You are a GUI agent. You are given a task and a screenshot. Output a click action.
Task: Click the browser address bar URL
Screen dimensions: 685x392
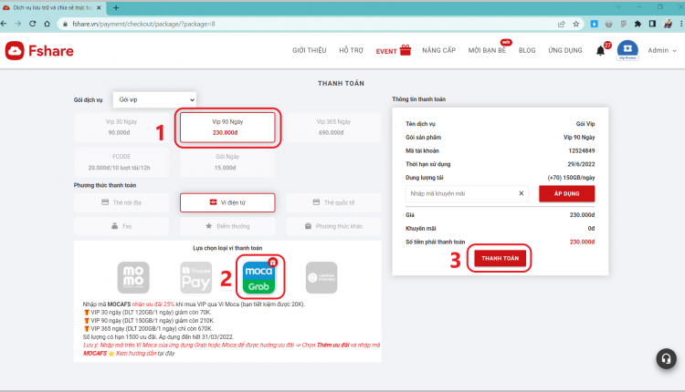[143, 24]
